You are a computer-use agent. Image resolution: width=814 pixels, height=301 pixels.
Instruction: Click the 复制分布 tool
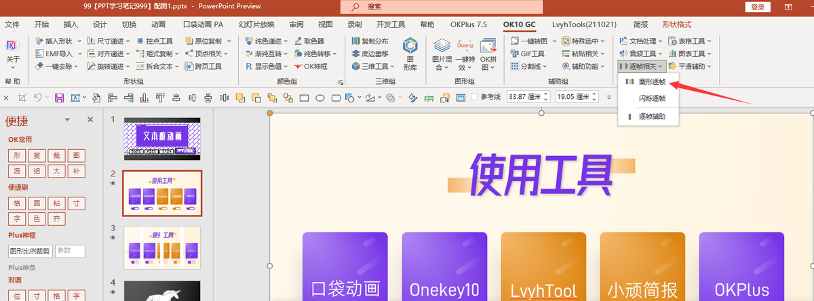point(370,41)
